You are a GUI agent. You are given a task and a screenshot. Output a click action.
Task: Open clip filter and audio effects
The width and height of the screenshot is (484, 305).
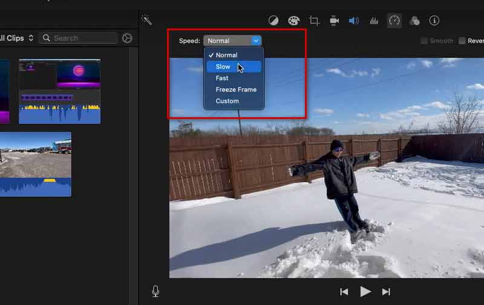pos(414,21)
